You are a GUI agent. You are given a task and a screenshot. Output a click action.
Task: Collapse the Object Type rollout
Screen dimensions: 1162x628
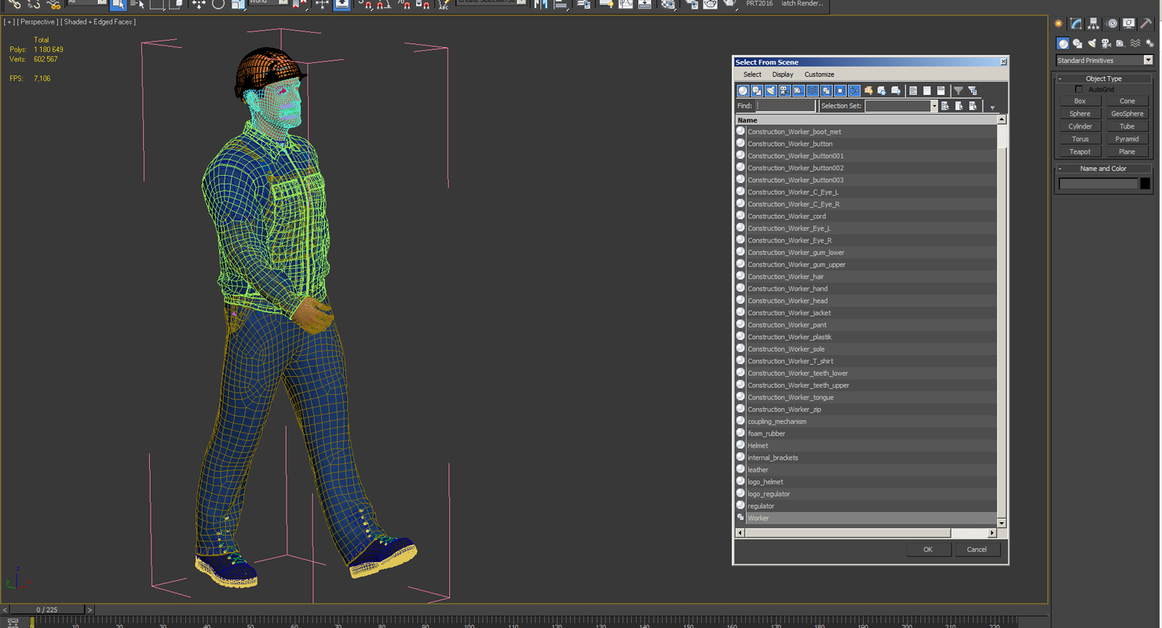click(1103, 78)
